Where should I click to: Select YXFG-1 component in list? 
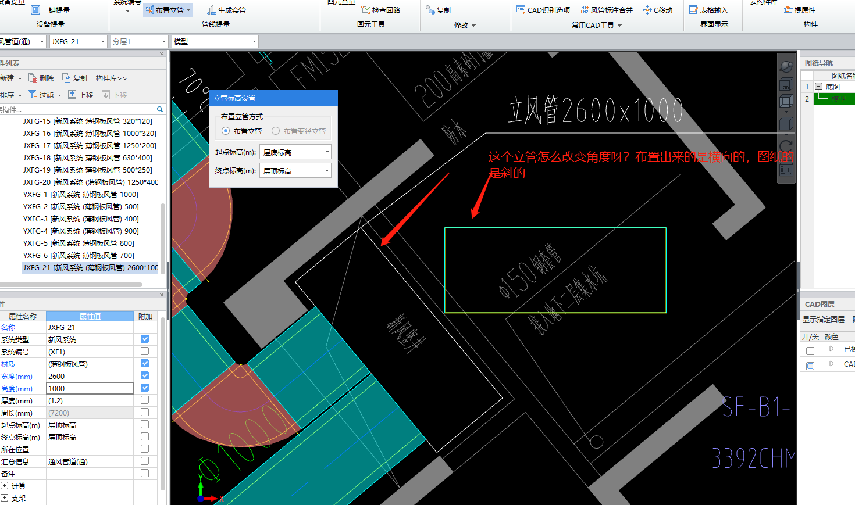81,194
